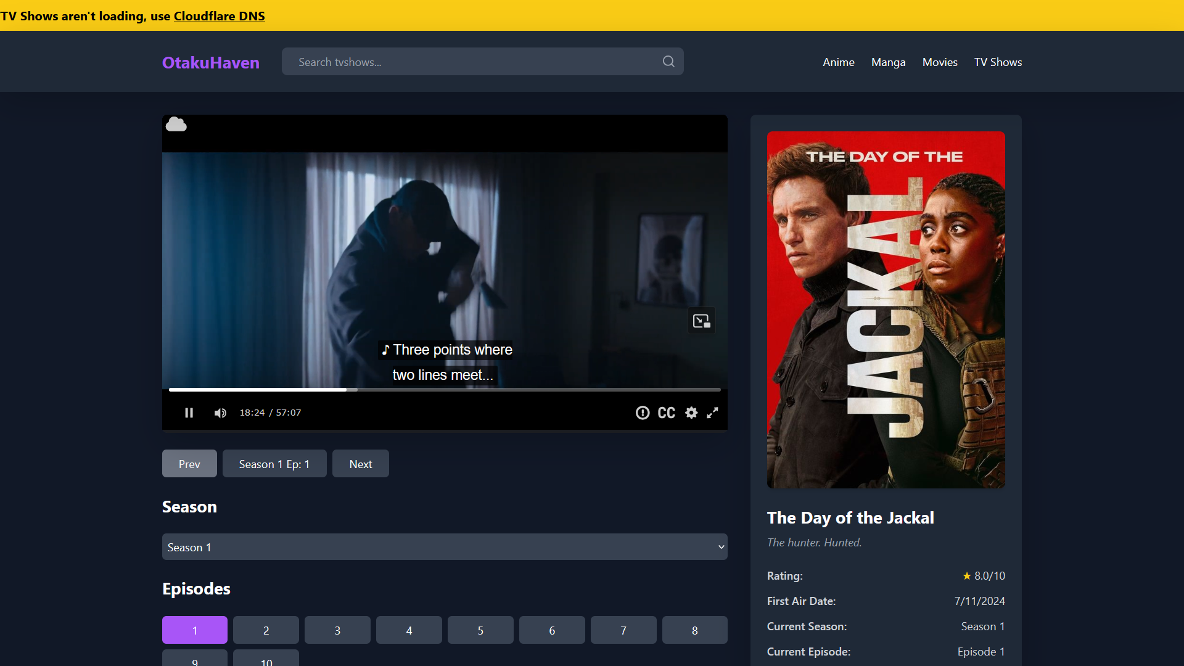Open the Anime section
This screenshot has width=1184, height=666.
[838, 62]
